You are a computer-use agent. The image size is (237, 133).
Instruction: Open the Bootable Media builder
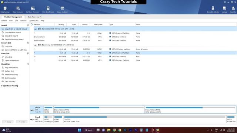pos(213,10)
